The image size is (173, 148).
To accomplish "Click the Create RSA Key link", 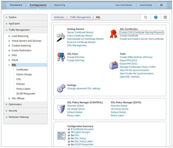I will pos(76,57).
